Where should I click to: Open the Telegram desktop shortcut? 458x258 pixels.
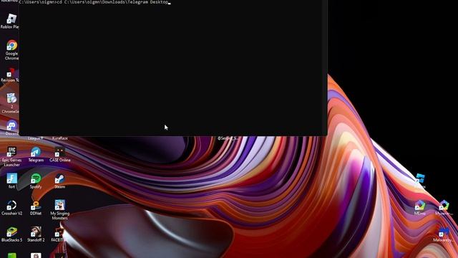(36, 155)
